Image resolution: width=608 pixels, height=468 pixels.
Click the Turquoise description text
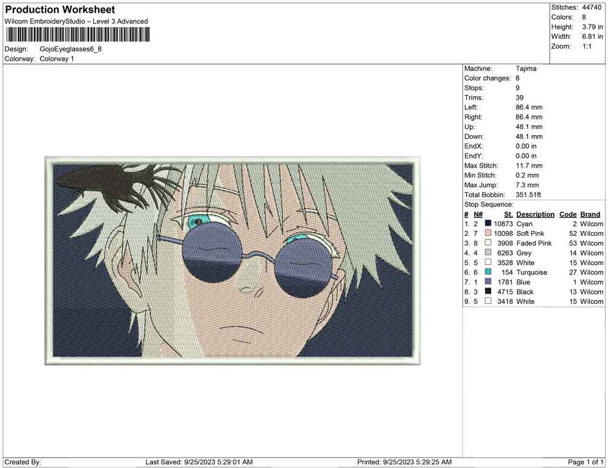[x=532, y=272]
